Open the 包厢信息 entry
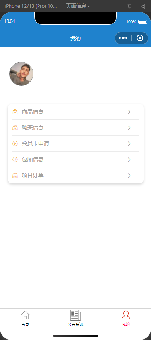This screenshot has height=340, width=151. click(x=75, y=160)
